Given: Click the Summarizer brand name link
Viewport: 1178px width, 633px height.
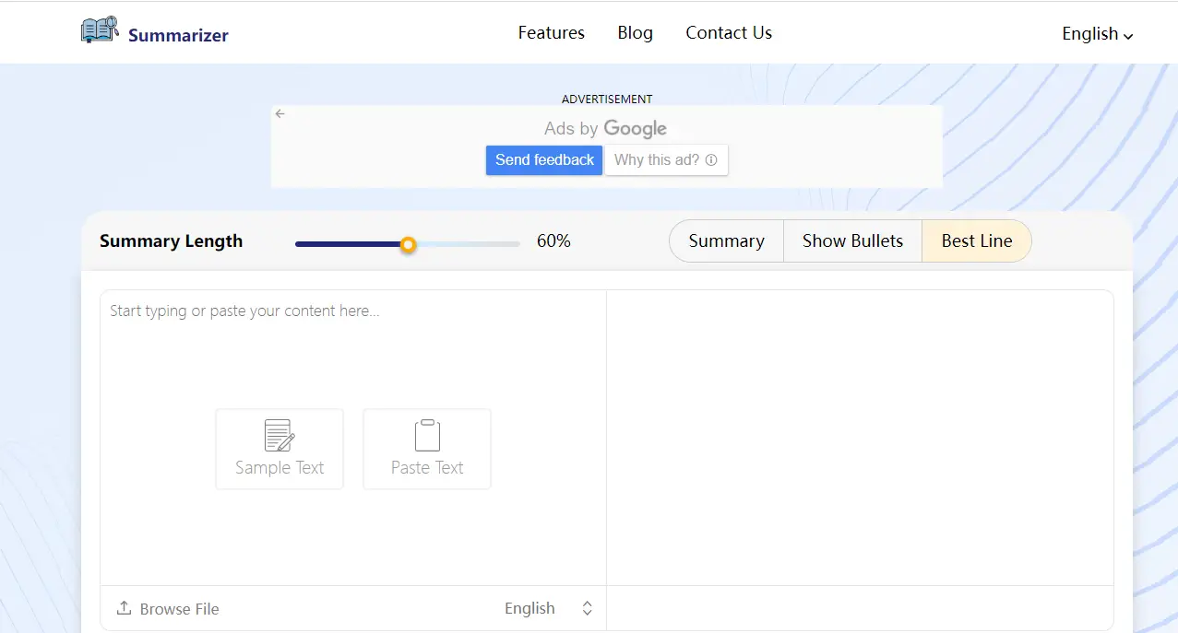Looking at the screenshot, I should click(178, 36).
